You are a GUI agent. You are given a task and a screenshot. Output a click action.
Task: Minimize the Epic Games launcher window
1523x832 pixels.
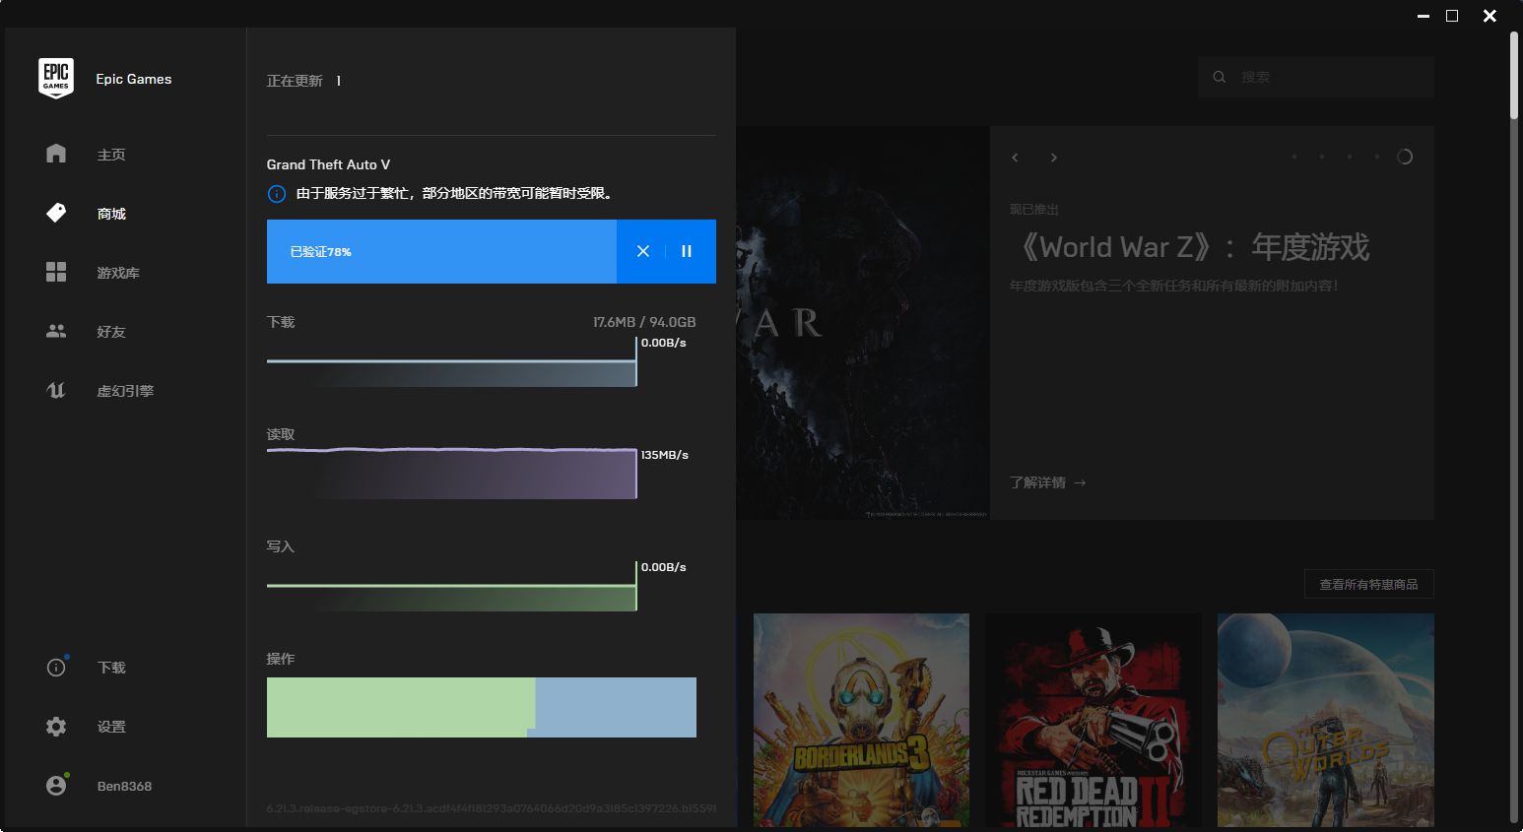[1424, 16]
